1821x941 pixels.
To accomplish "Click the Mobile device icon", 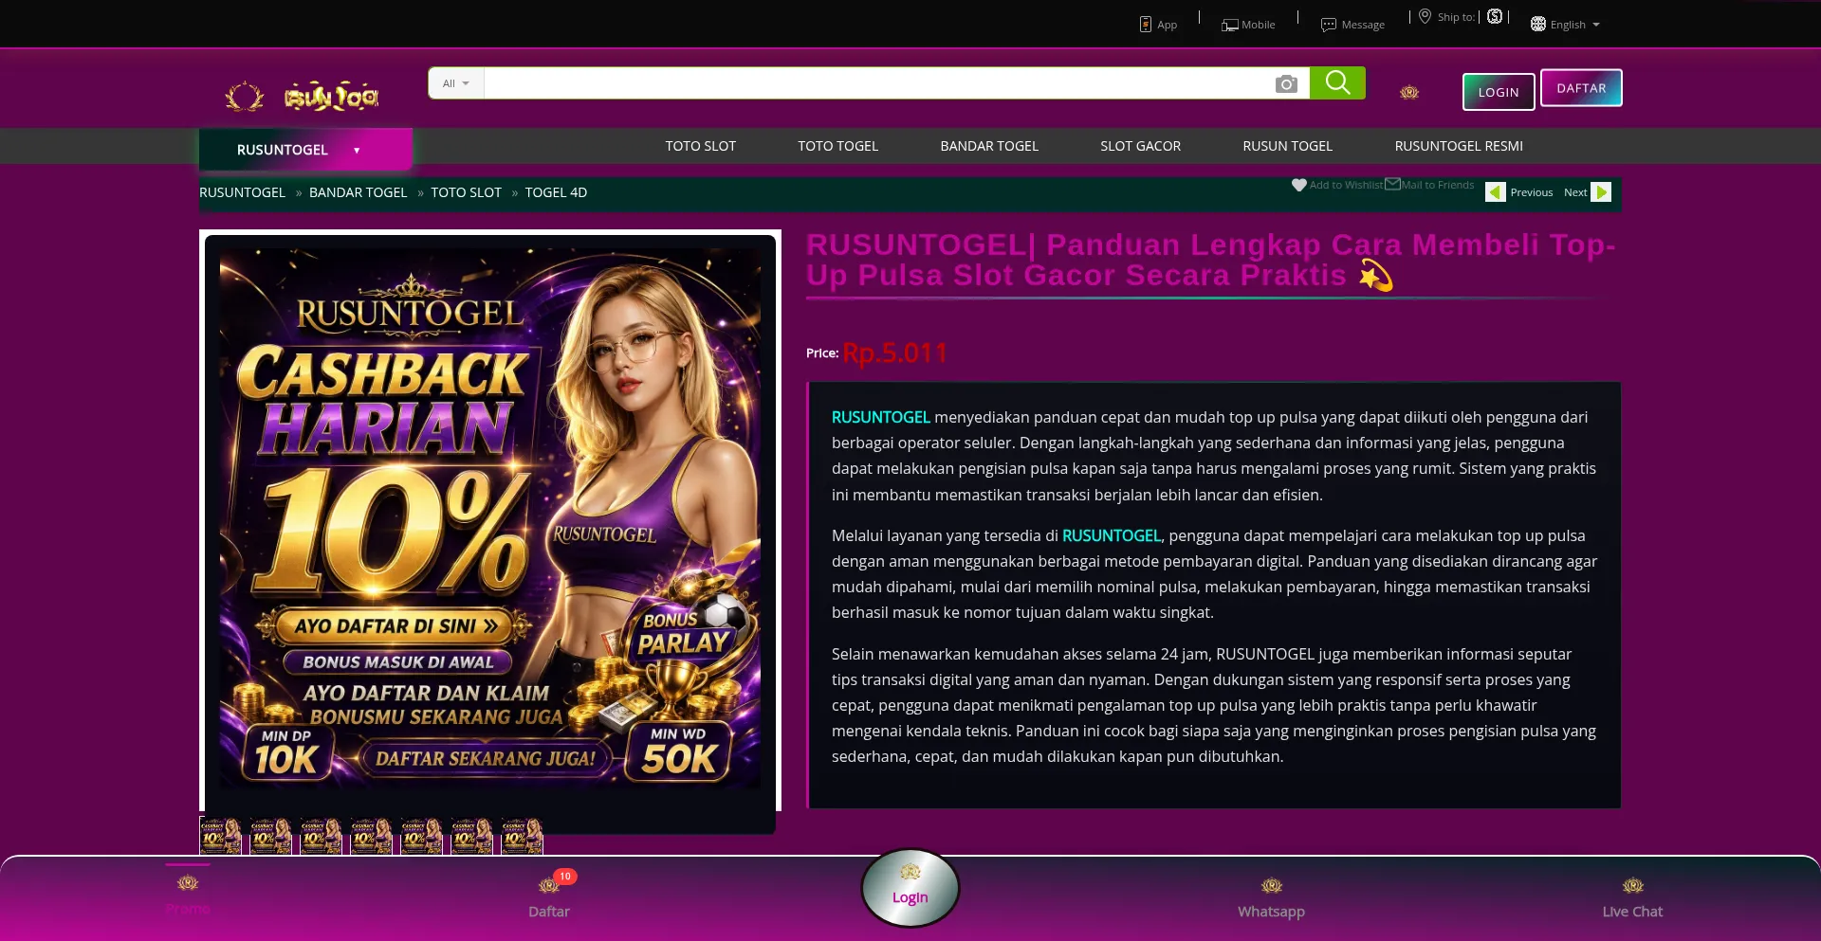I will (1229, 25).
